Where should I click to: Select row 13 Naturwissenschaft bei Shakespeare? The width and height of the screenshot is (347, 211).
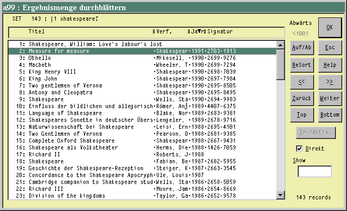(142, 127)
